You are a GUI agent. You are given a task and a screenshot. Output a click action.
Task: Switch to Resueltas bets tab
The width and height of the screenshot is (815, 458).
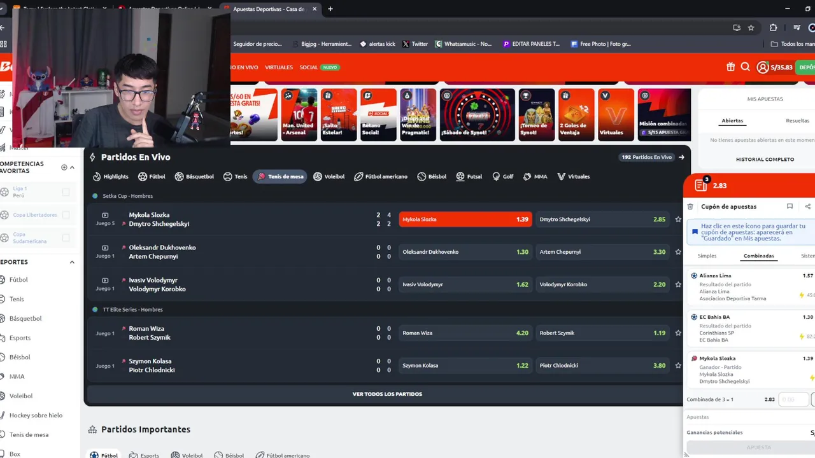pos(797,120)
